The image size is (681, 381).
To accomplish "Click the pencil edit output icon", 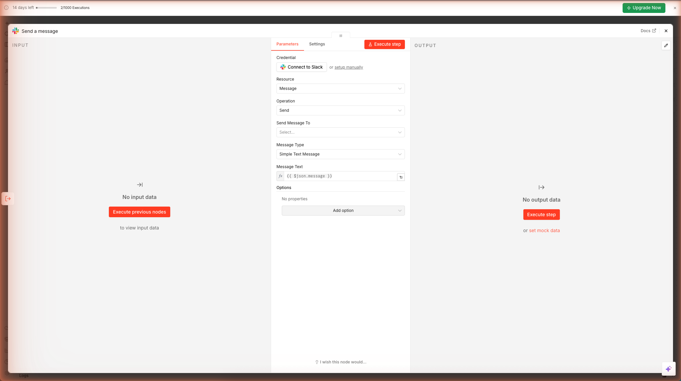I will [x=666, y=45].
